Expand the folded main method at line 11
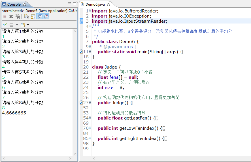The height and width of the screenshot is (162, 251). click(90, 52)
